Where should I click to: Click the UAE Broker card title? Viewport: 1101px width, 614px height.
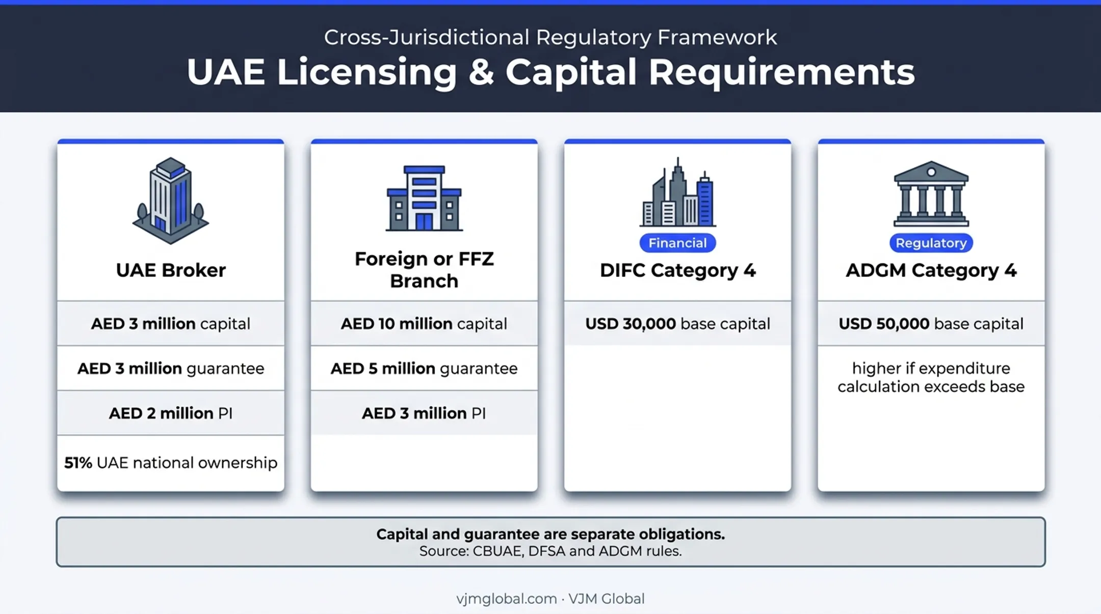(x=171, y=270)
